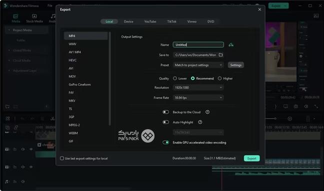
Task: Click the zoom in plus icon on timeline
Action: tap(289, 119)
